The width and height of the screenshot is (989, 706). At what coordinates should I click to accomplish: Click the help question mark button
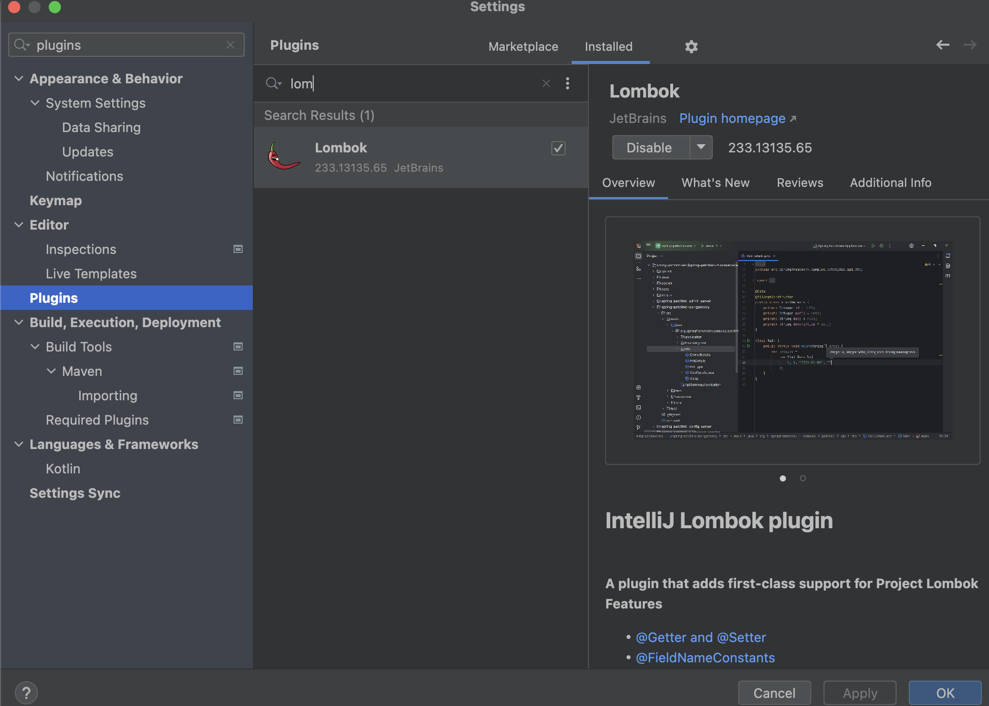(x=26, y=692)
